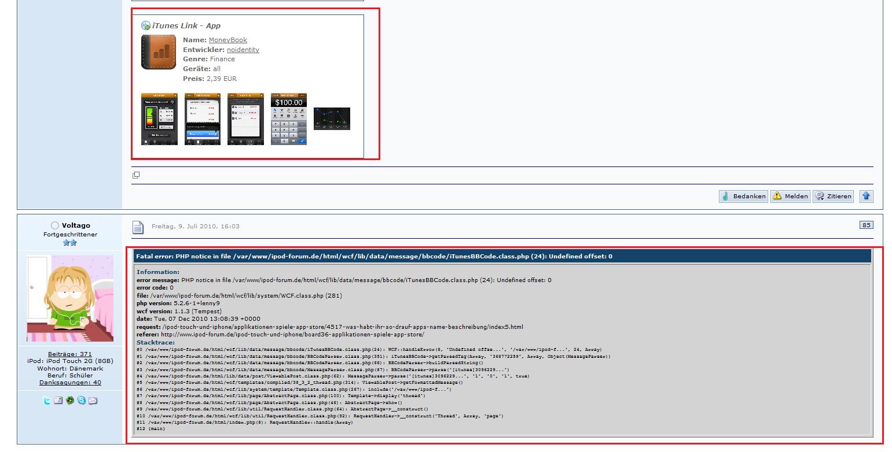Open Voltago's Twitter icon
Image resolution: width=892 pixels, height=452 pixels.
(47, 400)
